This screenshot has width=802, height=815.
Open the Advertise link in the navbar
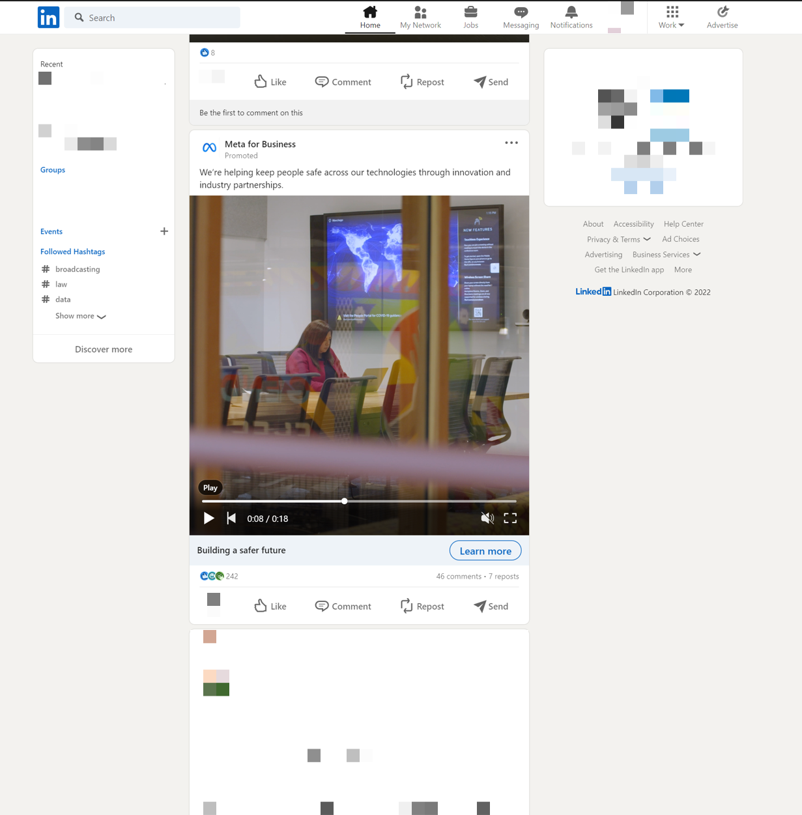(722, 18)
